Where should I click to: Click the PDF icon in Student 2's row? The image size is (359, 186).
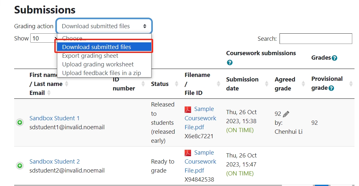(x=188, y=153)
